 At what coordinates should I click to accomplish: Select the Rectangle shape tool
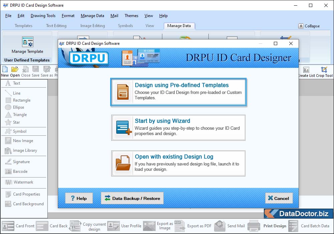click(x=18, y=100)
